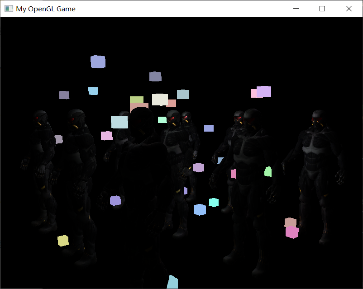Minimize the My OpenGL Game window

(x=296, y=8)
